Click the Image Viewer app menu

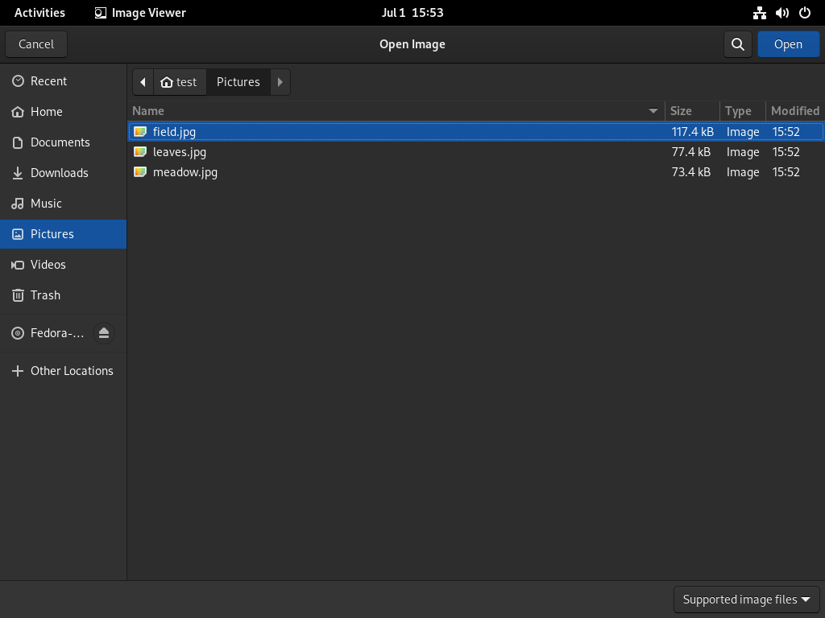[140, 13]
